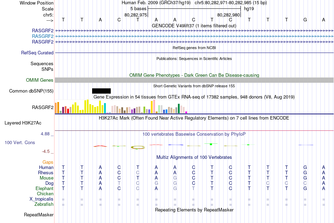Select the X_tropicalis species label

click(41, 199)
